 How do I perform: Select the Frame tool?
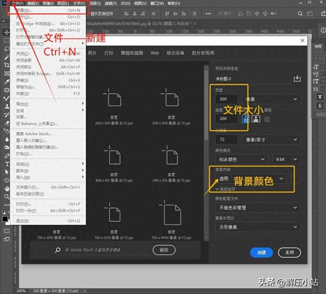(7, 73)
